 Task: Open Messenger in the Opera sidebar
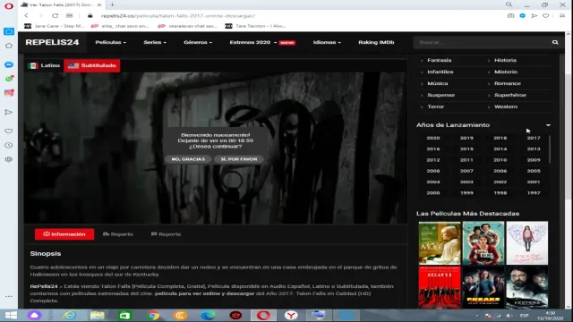(9, 64)
